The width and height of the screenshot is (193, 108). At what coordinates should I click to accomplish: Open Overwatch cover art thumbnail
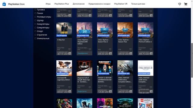coord(64,68)
